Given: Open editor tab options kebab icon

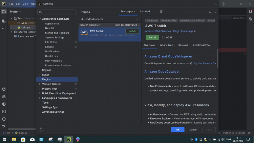Looking at the screenshot, I should click(243, 12).
